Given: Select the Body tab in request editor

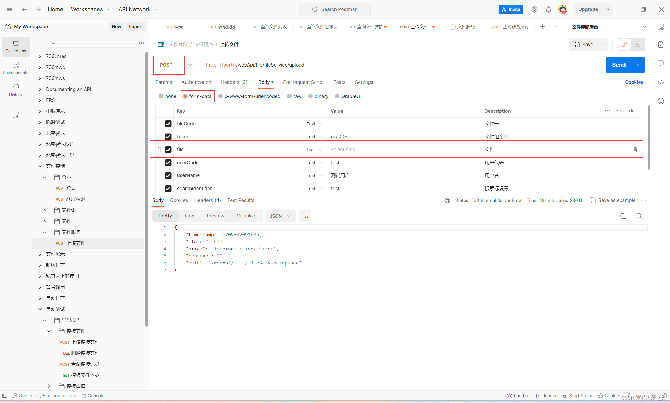Looking at the screenshot, I should (x=265, y=82).
